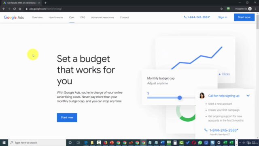Click the Start now button in header
This screenshot has height=146, width=259.
(244, 17)
